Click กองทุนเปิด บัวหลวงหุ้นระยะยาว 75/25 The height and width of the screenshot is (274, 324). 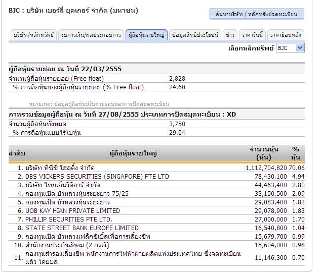(77, 194)
